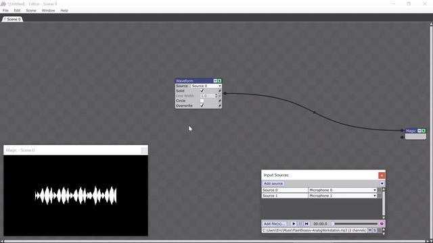Click the small arrow marker on the connection wire
The width and height of the screenshot is (433, 243).
point(314,112)
